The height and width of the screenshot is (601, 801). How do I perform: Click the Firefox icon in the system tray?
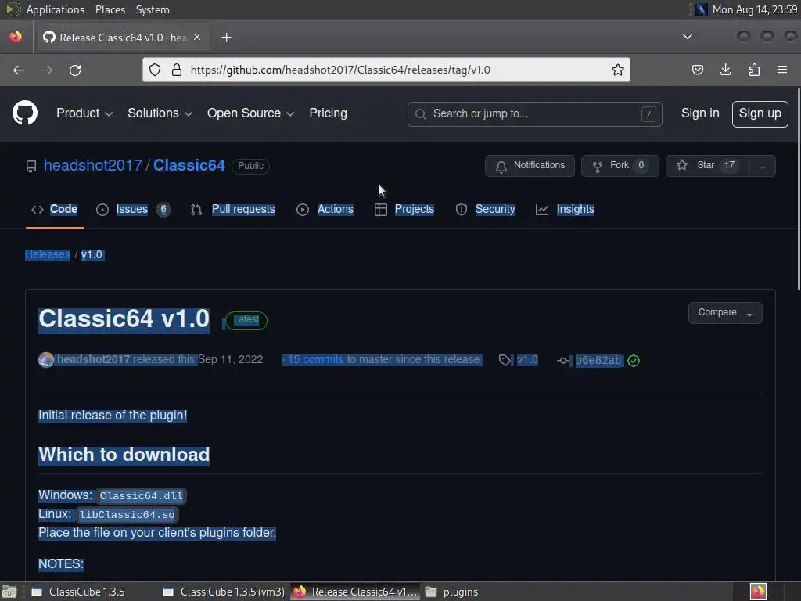pyautogui.click(x=758, y=592)
